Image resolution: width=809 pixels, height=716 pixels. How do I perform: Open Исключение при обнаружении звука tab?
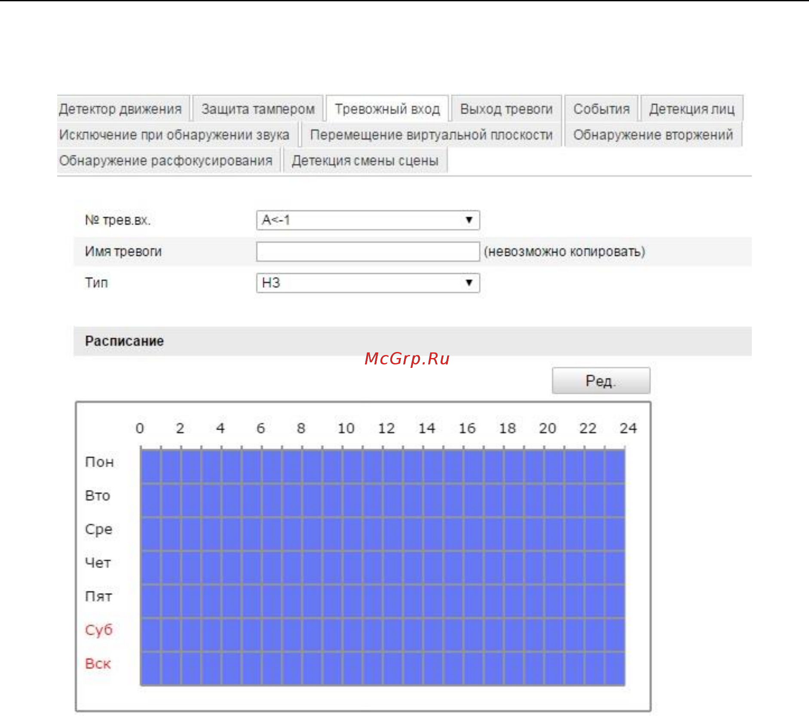177,135
